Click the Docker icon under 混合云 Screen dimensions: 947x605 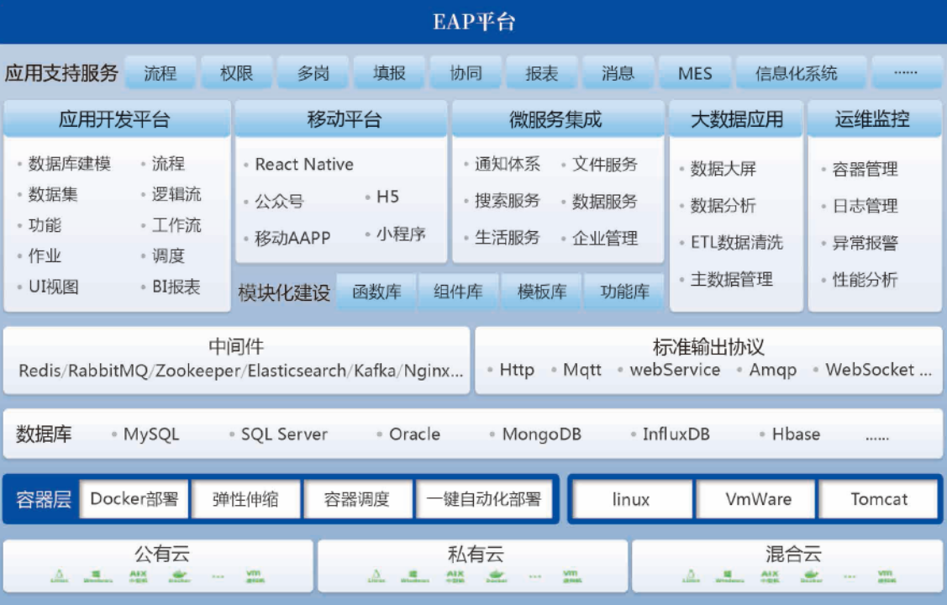(810, 576)
